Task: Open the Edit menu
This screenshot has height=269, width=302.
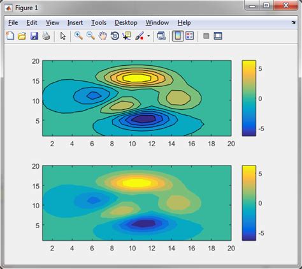Action: 32,22
